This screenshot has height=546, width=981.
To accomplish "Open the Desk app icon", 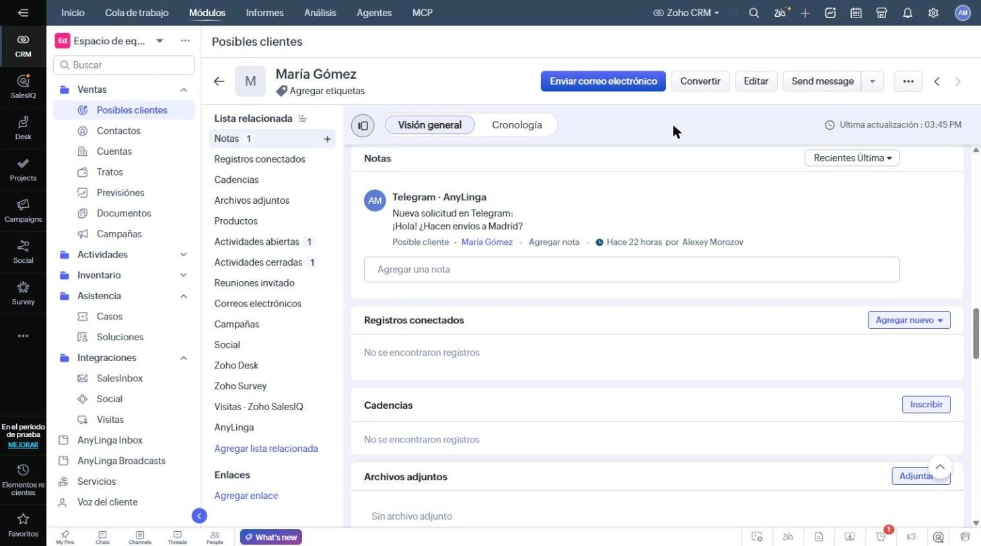I will [x=23, y=127].
